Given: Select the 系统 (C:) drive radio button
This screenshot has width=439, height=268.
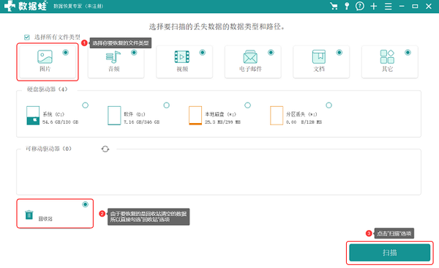Looking at the screenshot, I should coord(85,105).
